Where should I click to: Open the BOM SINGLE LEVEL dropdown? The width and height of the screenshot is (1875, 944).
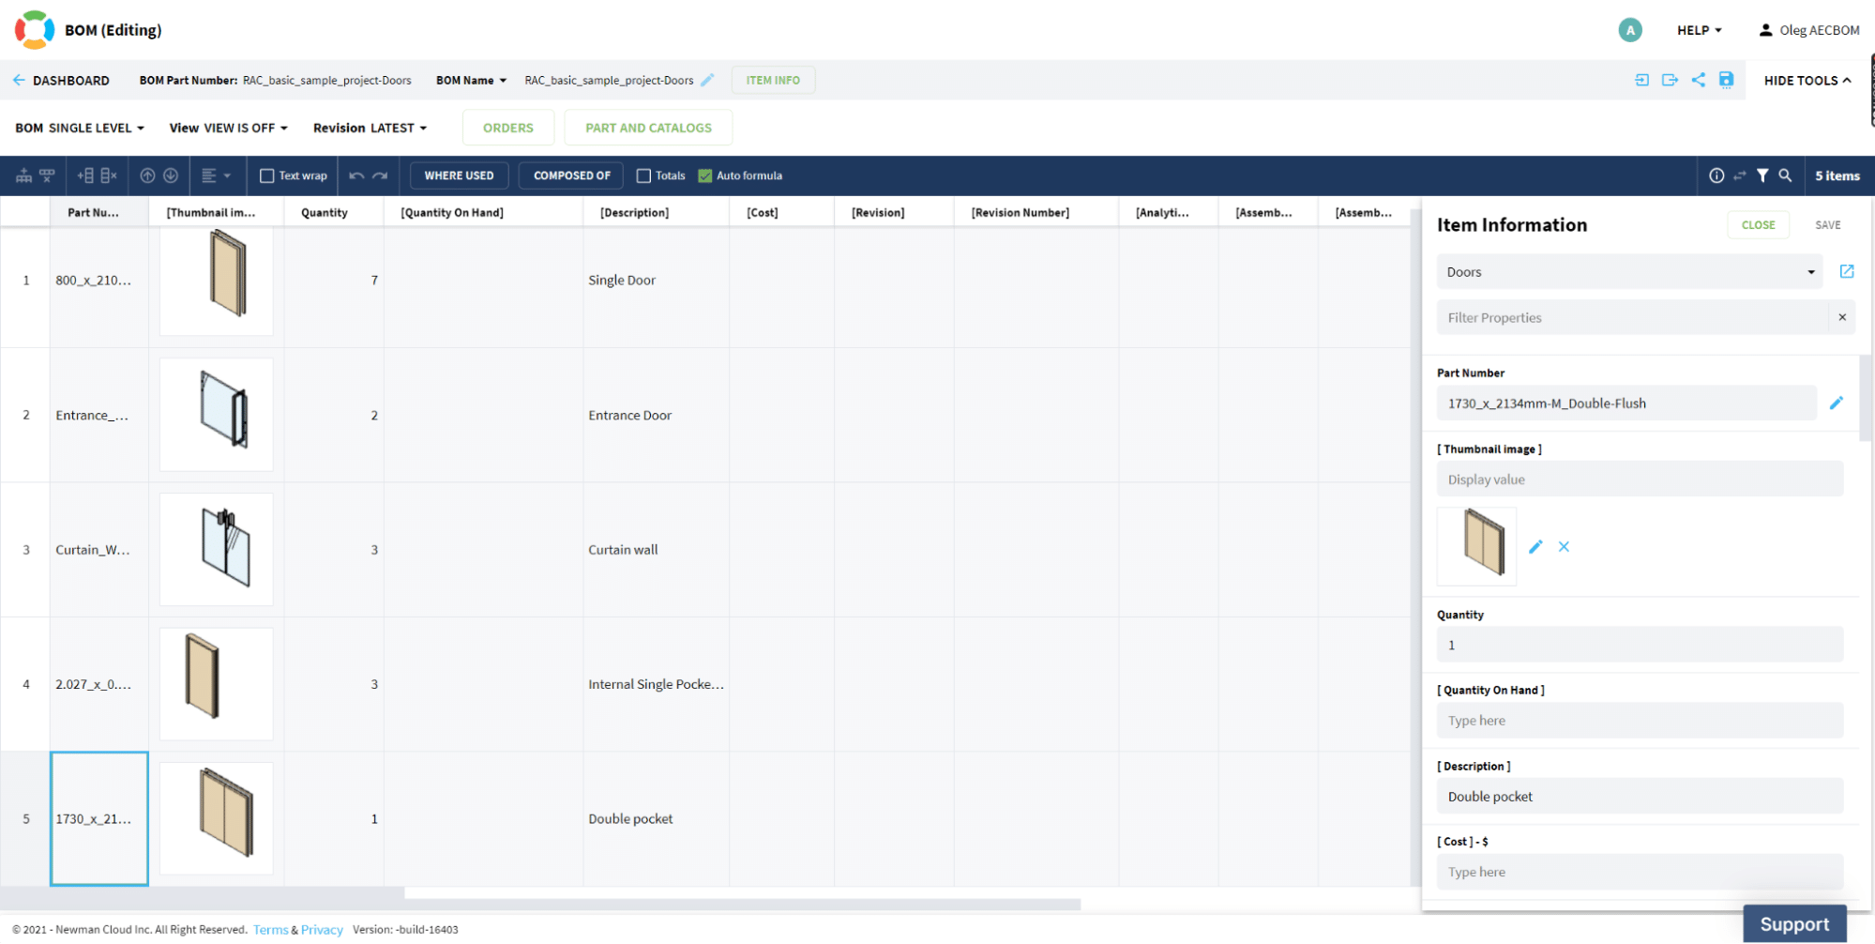click(80, 128)
